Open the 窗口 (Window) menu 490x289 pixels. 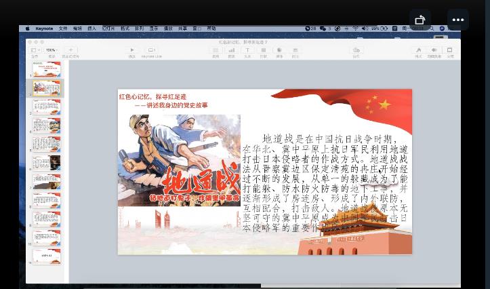(197, 28)
